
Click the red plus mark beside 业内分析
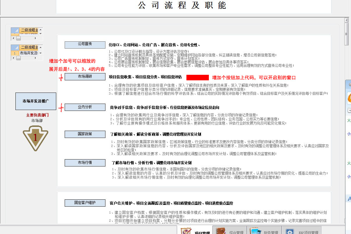(61, 108)
